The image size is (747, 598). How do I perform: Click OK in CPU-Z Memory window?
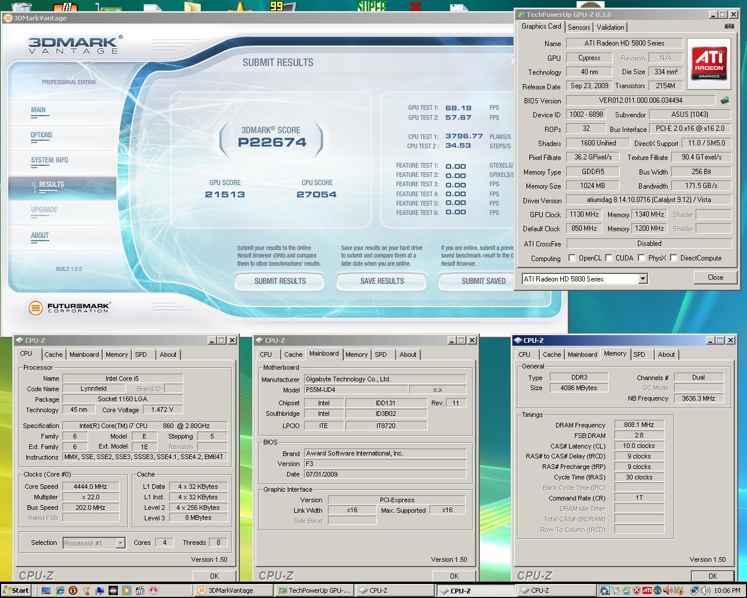713,576
